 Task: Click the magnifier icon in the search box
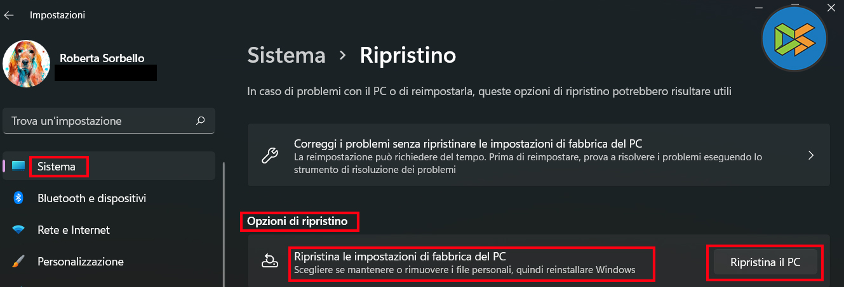pyautogui.click(x=201, y=120)
